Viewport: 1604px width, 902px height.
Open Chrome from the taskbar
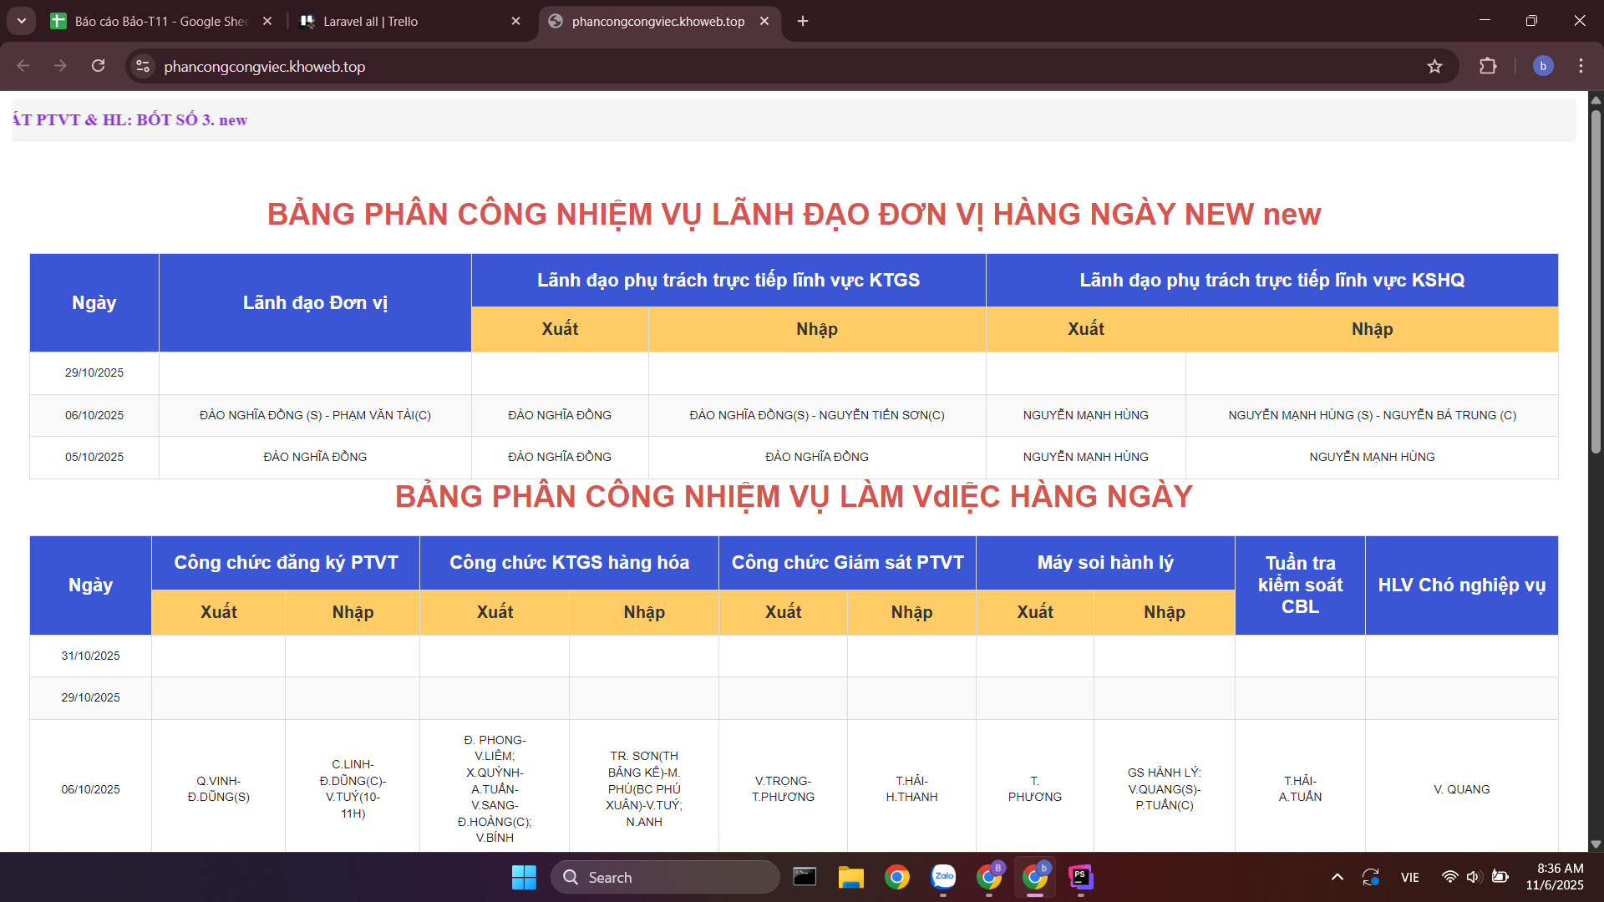[x=897, y=877]
